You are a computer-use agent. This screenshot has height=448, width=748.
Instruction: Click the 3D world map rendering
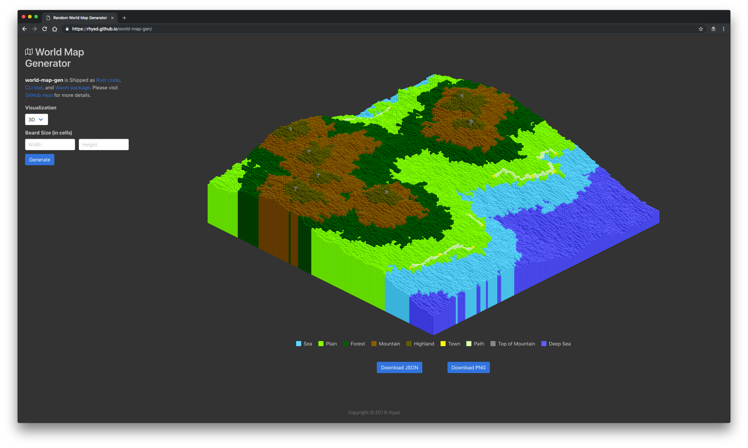pyautogui.click(x=433, y=204)
